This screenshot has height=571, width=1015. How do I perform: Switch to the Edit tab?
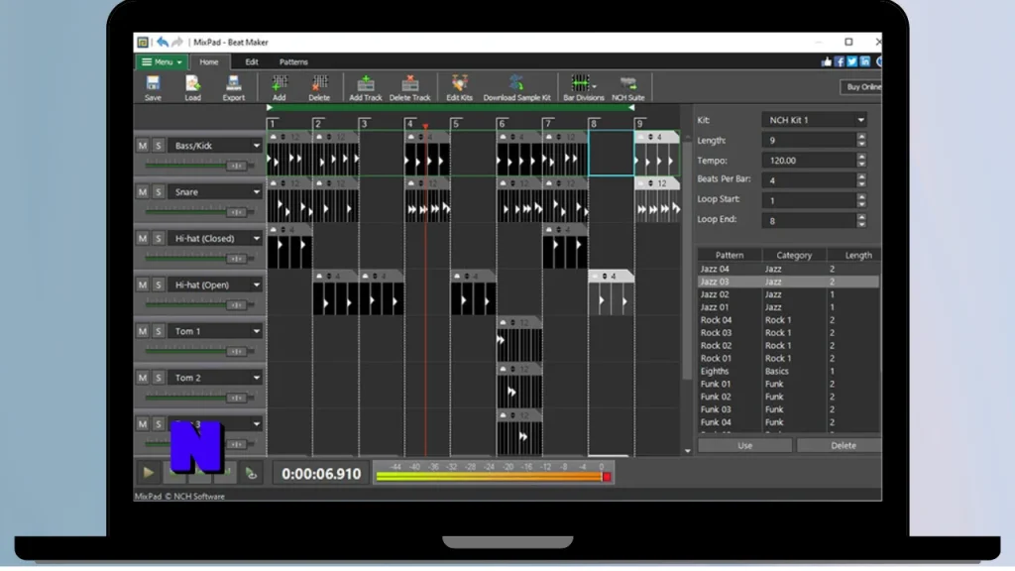coord(252,62)
